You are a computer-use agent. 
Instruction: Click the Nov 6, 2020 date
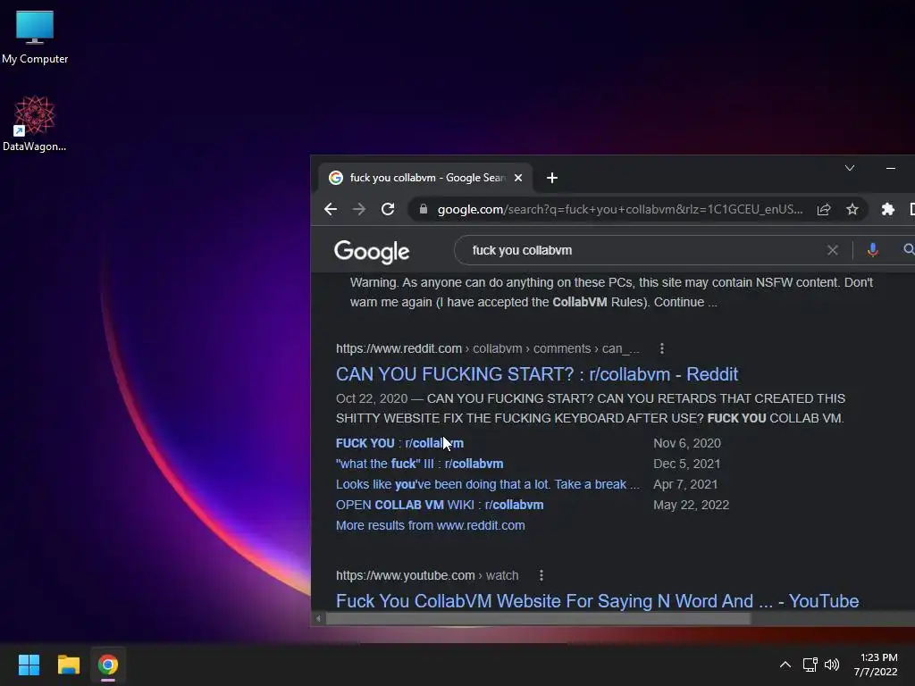[x=687, y=443]
